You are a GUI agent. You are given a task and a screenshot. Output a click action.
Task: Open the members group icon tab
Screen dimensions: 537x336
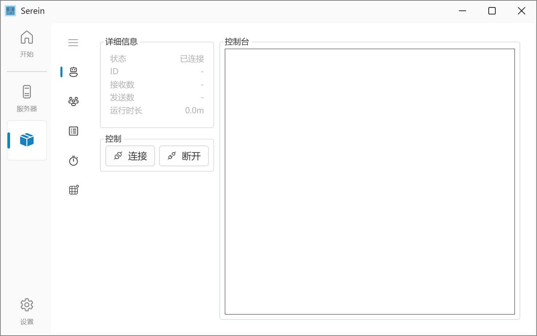pyautogui.click(x=73, y=101)
